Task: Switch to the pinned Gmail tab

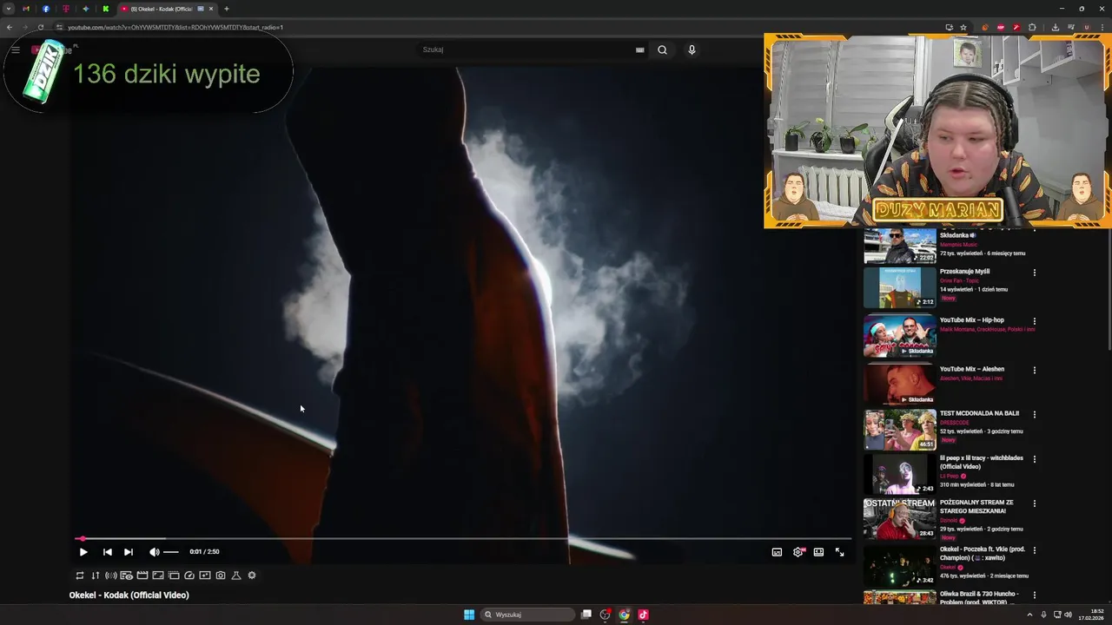Action: pyautogui.click(x=26, y=9)
